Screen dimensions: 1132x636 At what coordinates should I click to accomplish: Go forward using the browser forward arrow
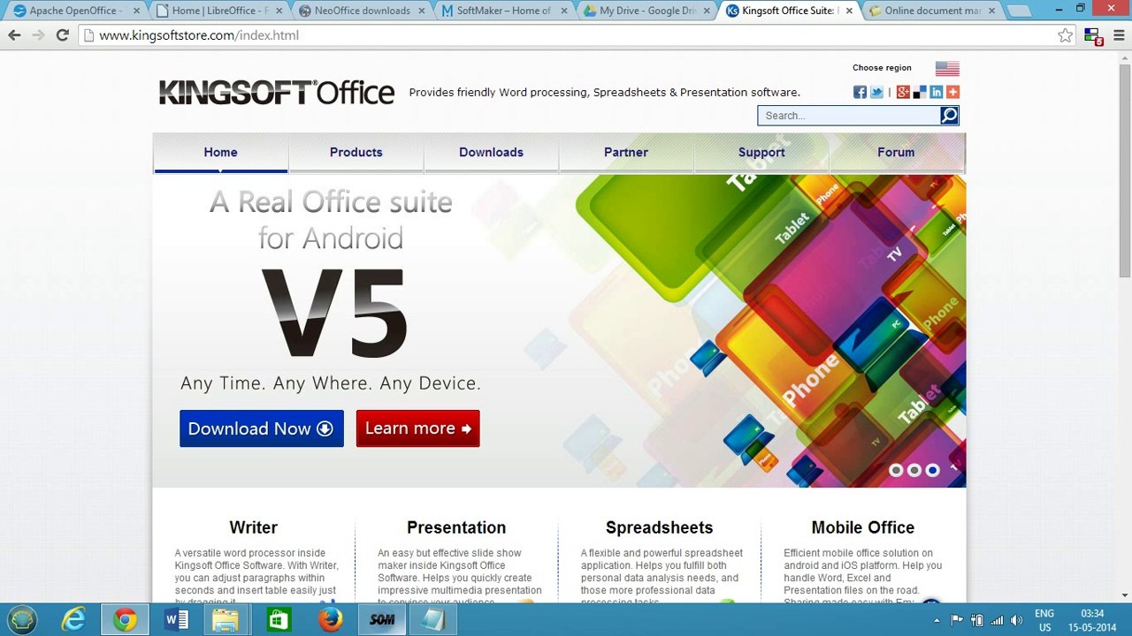(x=38, y=35)
